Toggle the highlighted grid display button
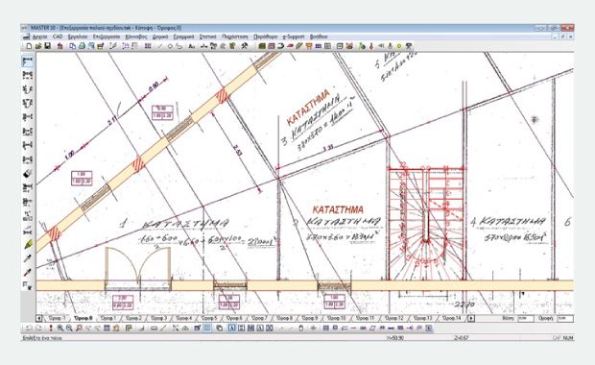The width and height of the screenshot is (595, 365). pos(206,328)
